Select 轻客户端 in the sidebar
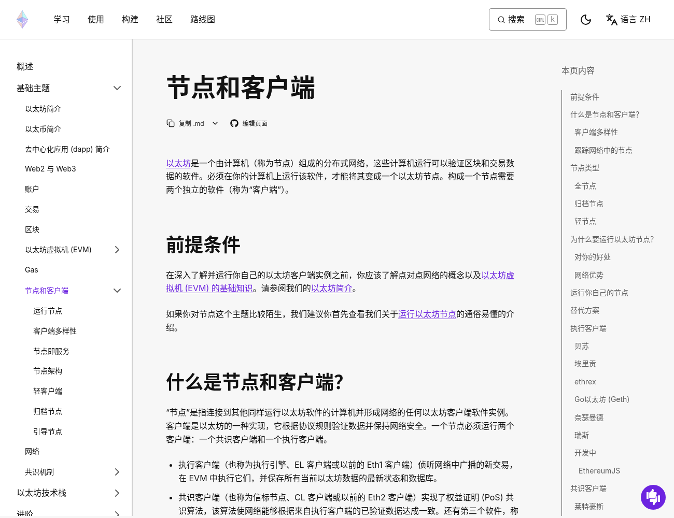 pyautogui.click(x=48, y=391)
